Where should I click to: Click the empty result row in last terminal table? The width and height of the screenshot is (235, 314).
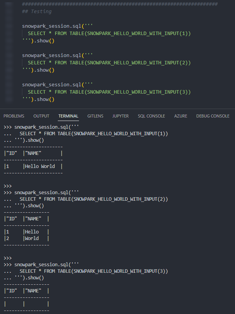[x=27, y=304]
